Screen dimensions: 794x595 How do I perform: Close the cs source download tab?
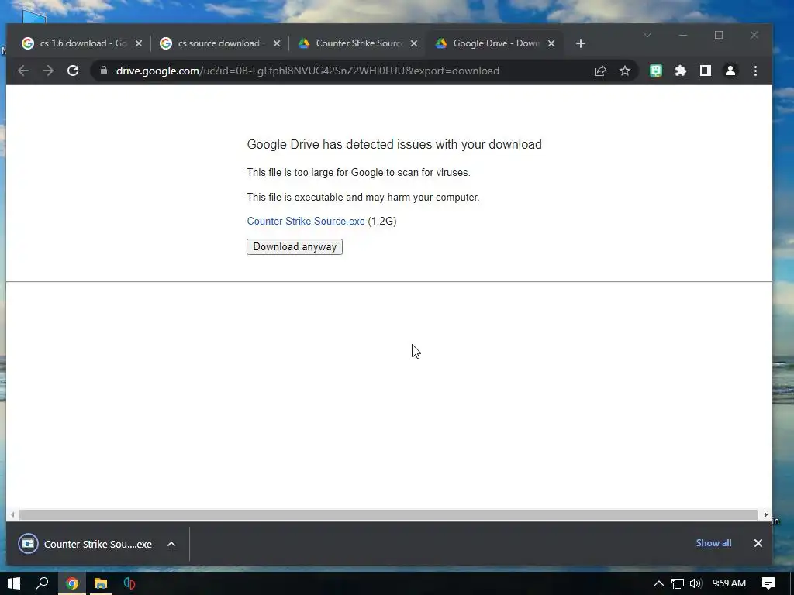click(x=277, y=43)
